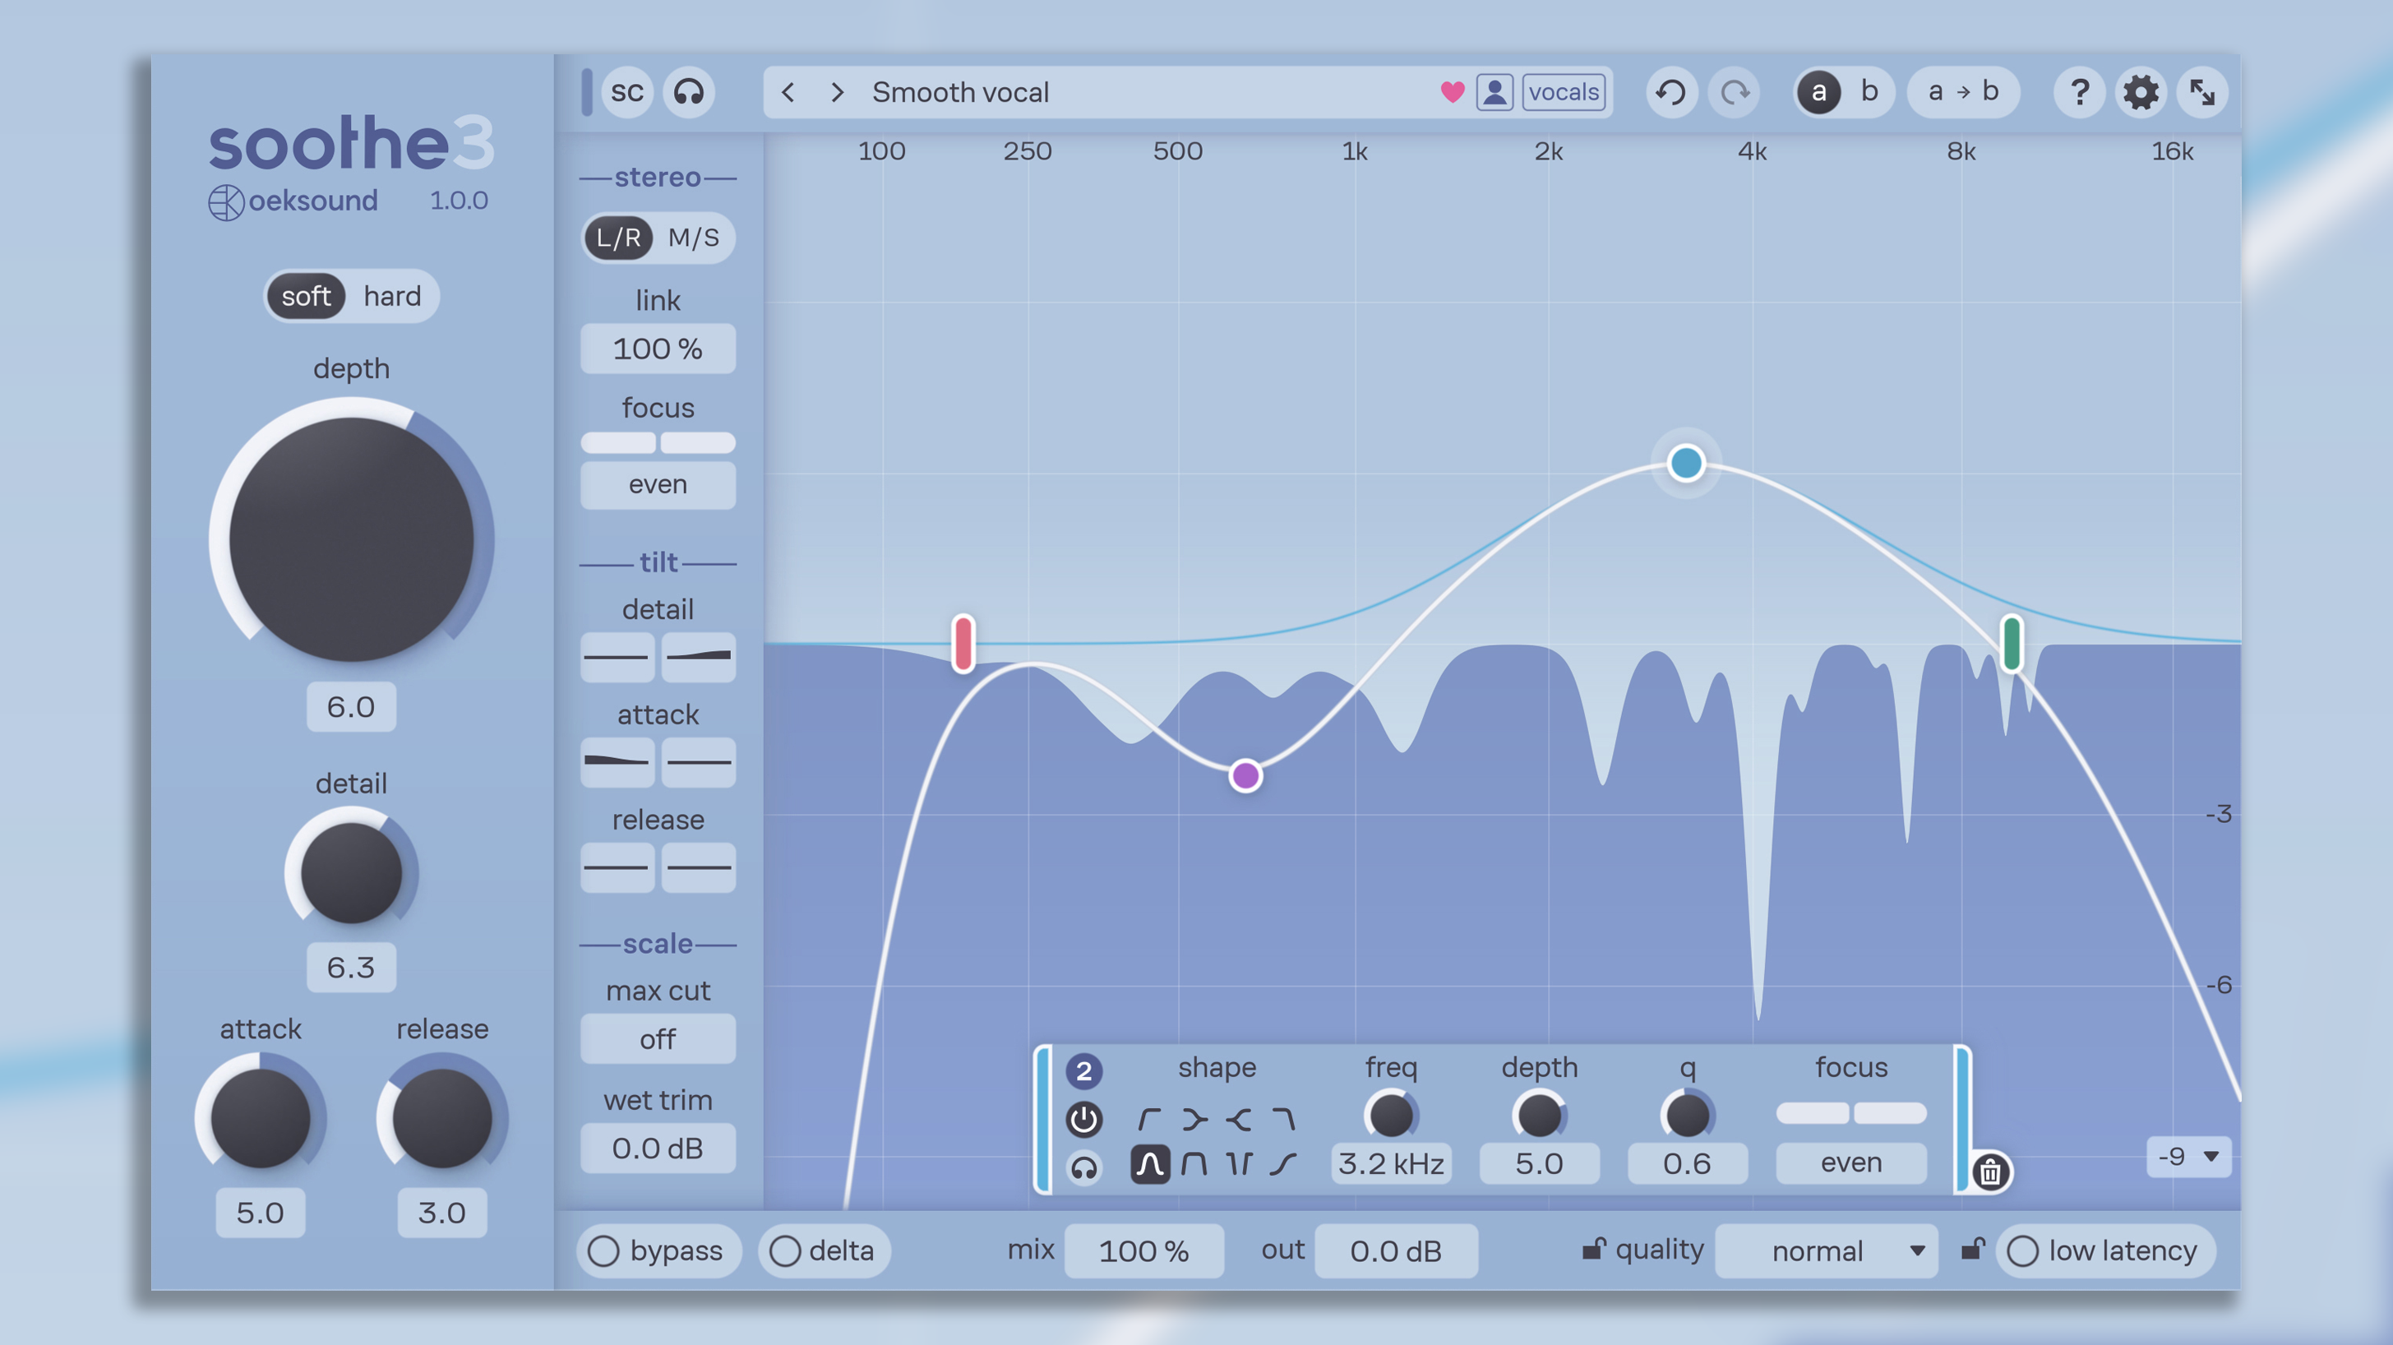Screen dimensions: 2393x1345
Task: Click the main detail knob
Action: (351, 872)
